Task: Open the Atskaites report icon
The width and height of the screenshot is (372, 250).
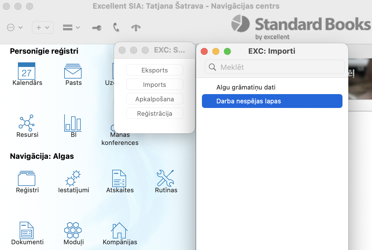Action: 119,178
